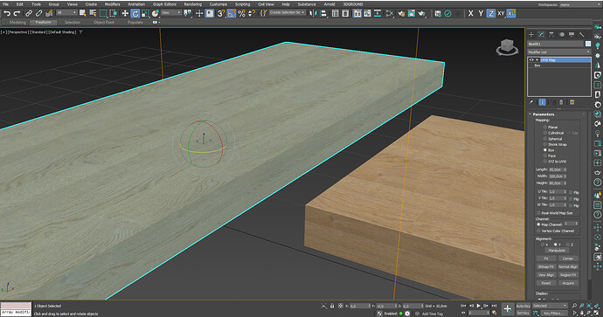
Task: Open the selection filter All dropdown
Action: (x=66, y=13)
